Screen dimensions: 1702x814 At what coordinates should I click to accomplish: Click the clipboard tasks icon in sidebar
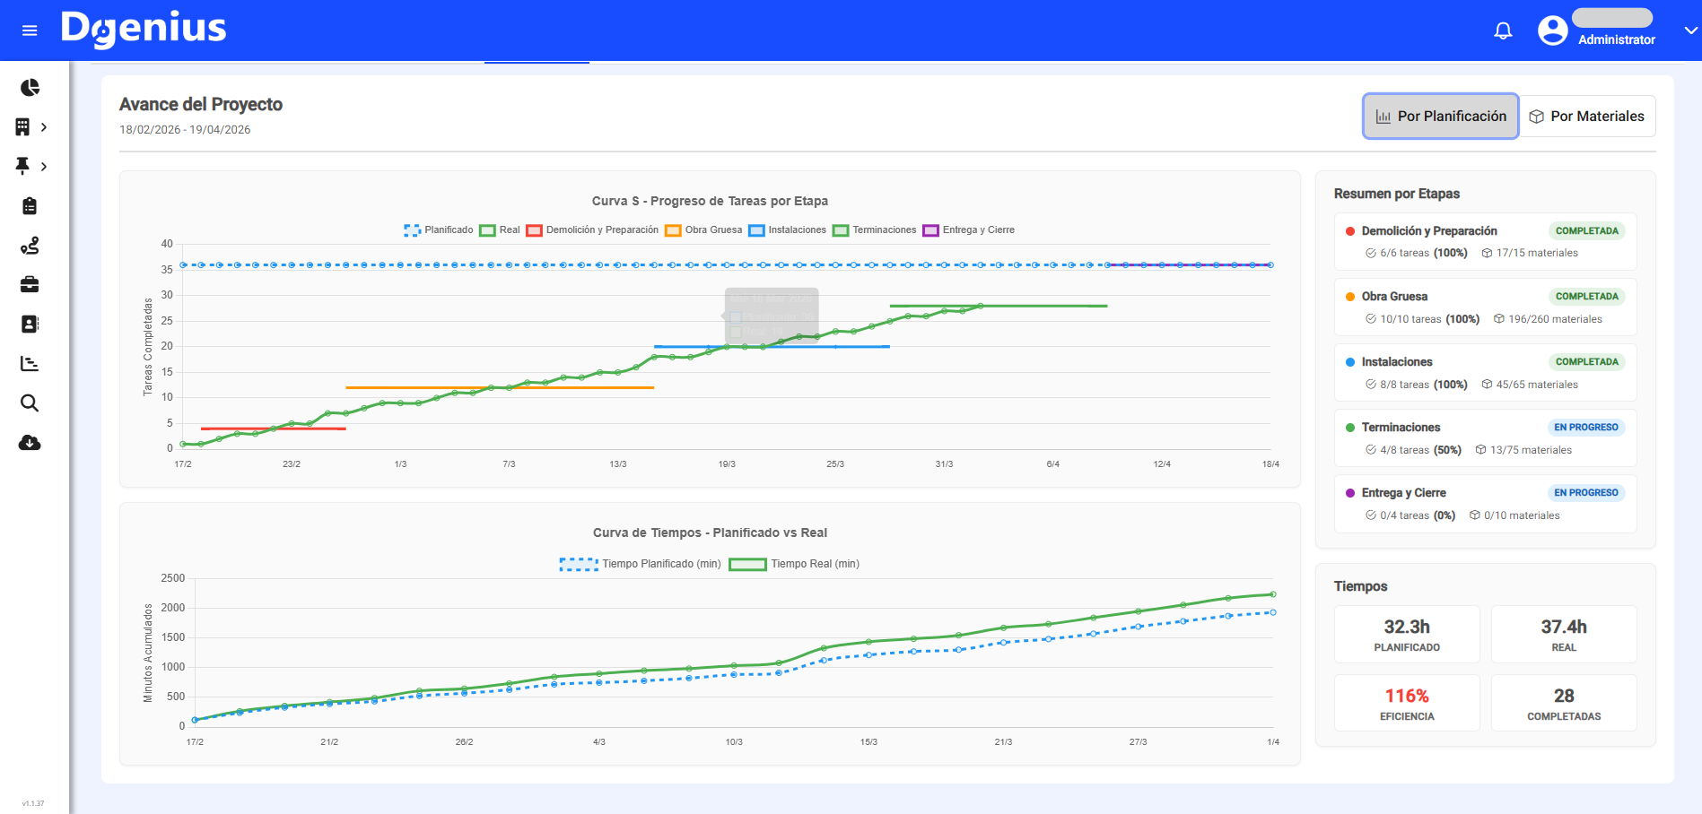pos(30,205)
